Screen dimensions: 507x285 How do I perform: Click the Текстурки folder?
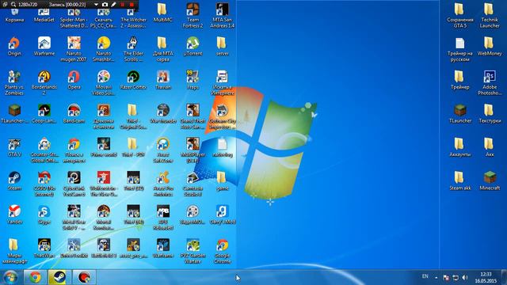click(490, 114)
